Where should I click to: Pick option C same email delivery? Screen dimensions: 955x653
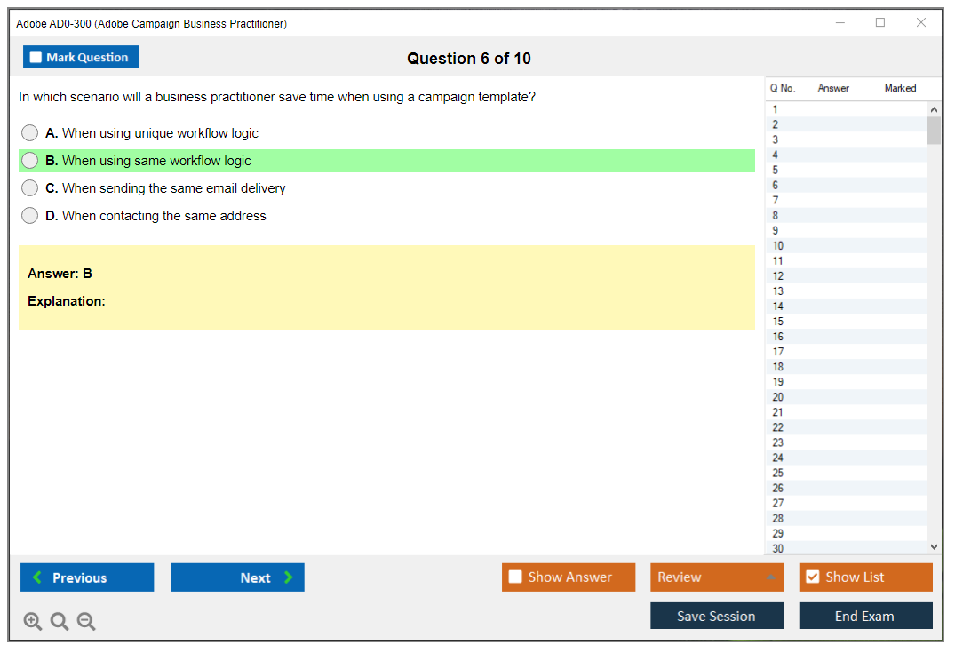[30, 188]
